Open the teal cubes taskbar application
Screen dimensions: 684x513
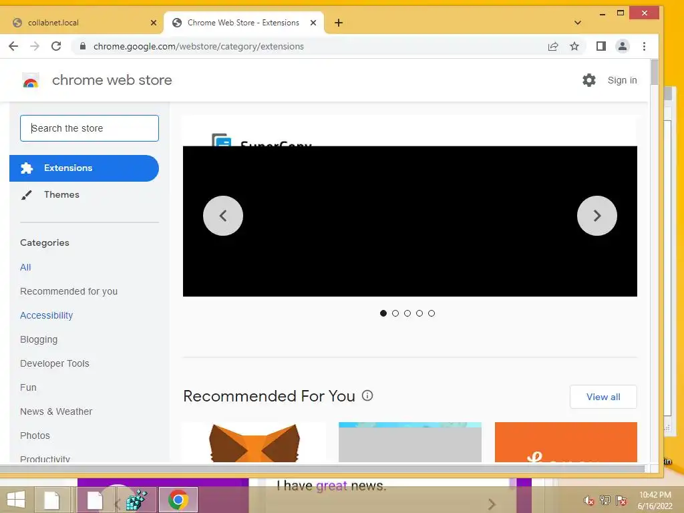coord(136,500)
